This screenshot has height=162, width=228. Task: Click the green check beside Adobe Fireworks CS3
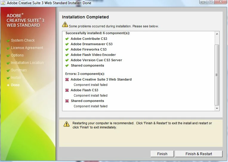[67, 49]
